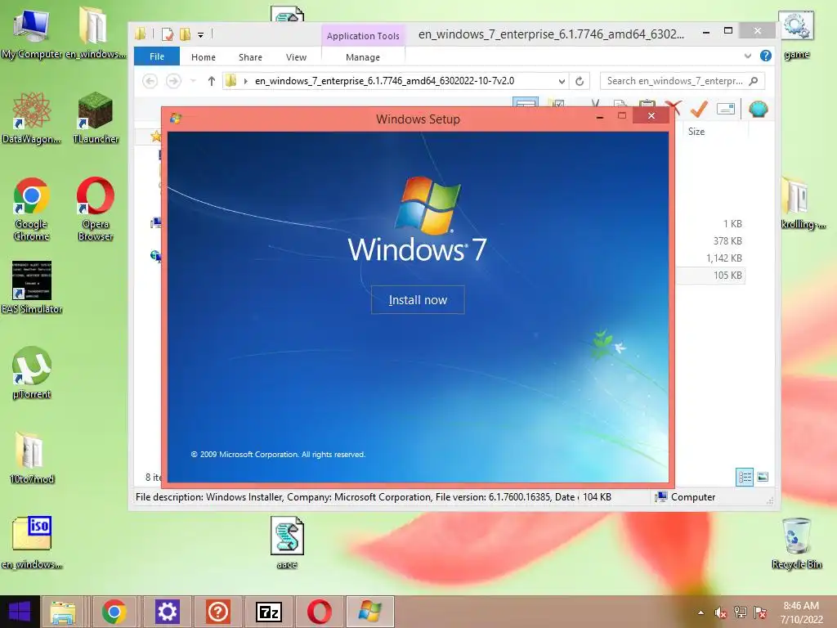Click the Size column header
This screenshot has height=628, width=837.
click(x=696, y=132)
